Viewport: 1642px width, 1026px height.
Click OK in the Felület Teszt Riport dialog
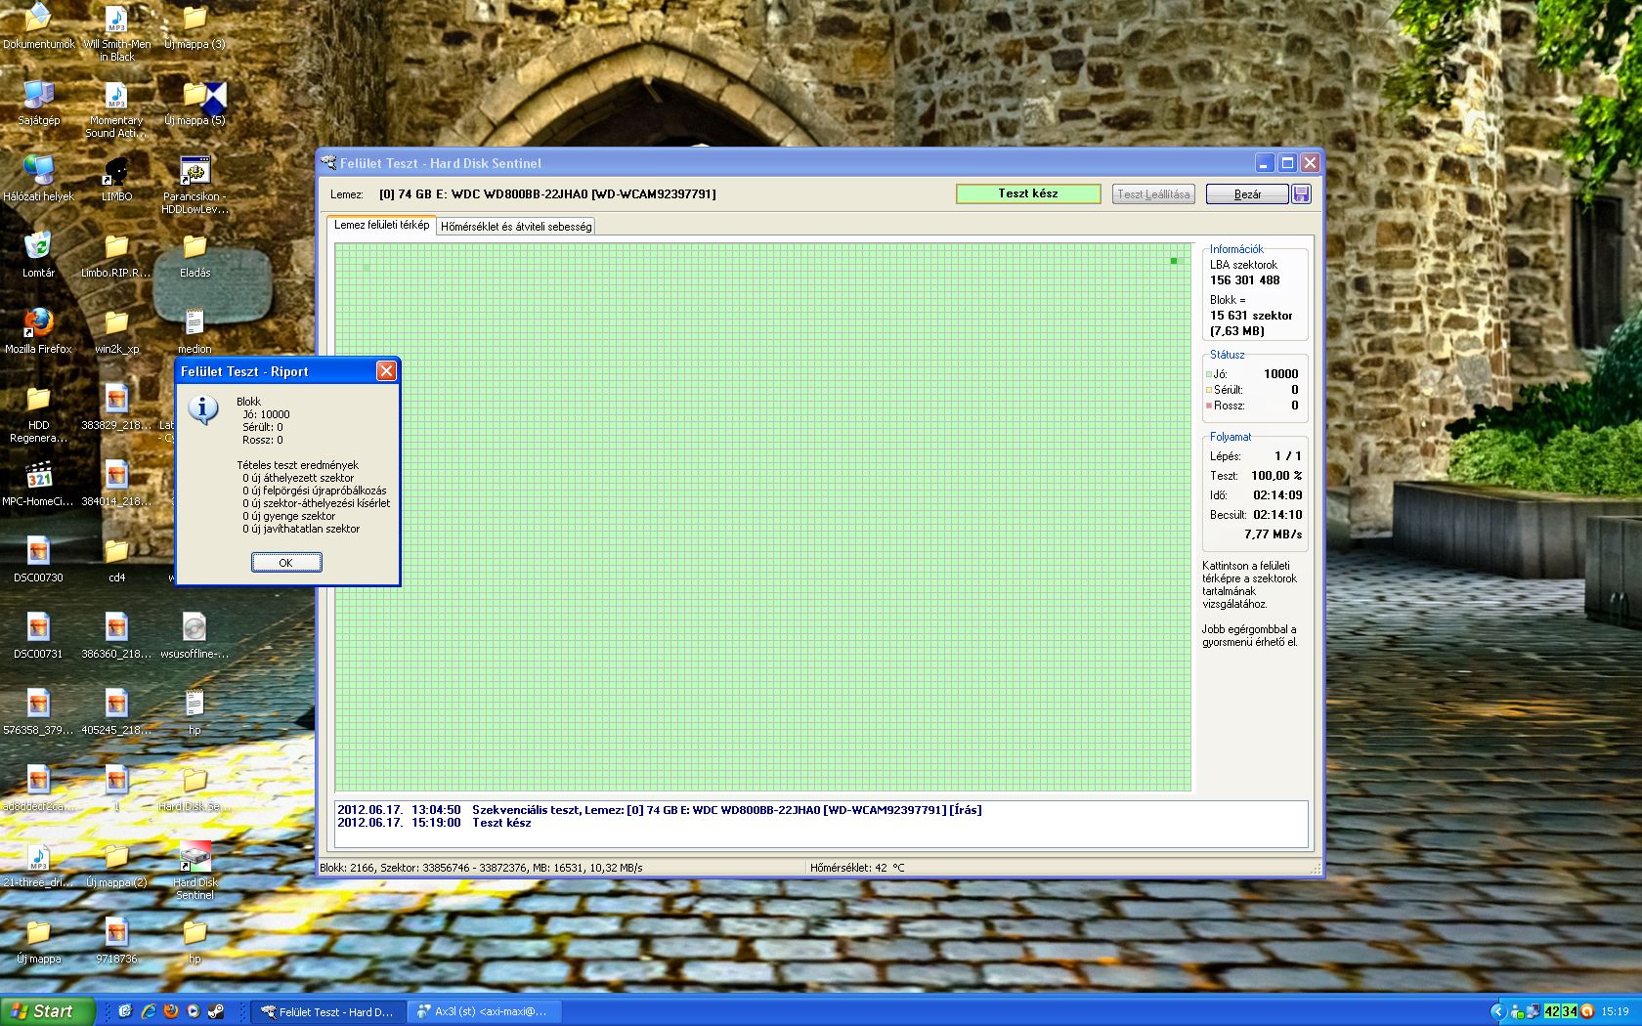point(286,563)
